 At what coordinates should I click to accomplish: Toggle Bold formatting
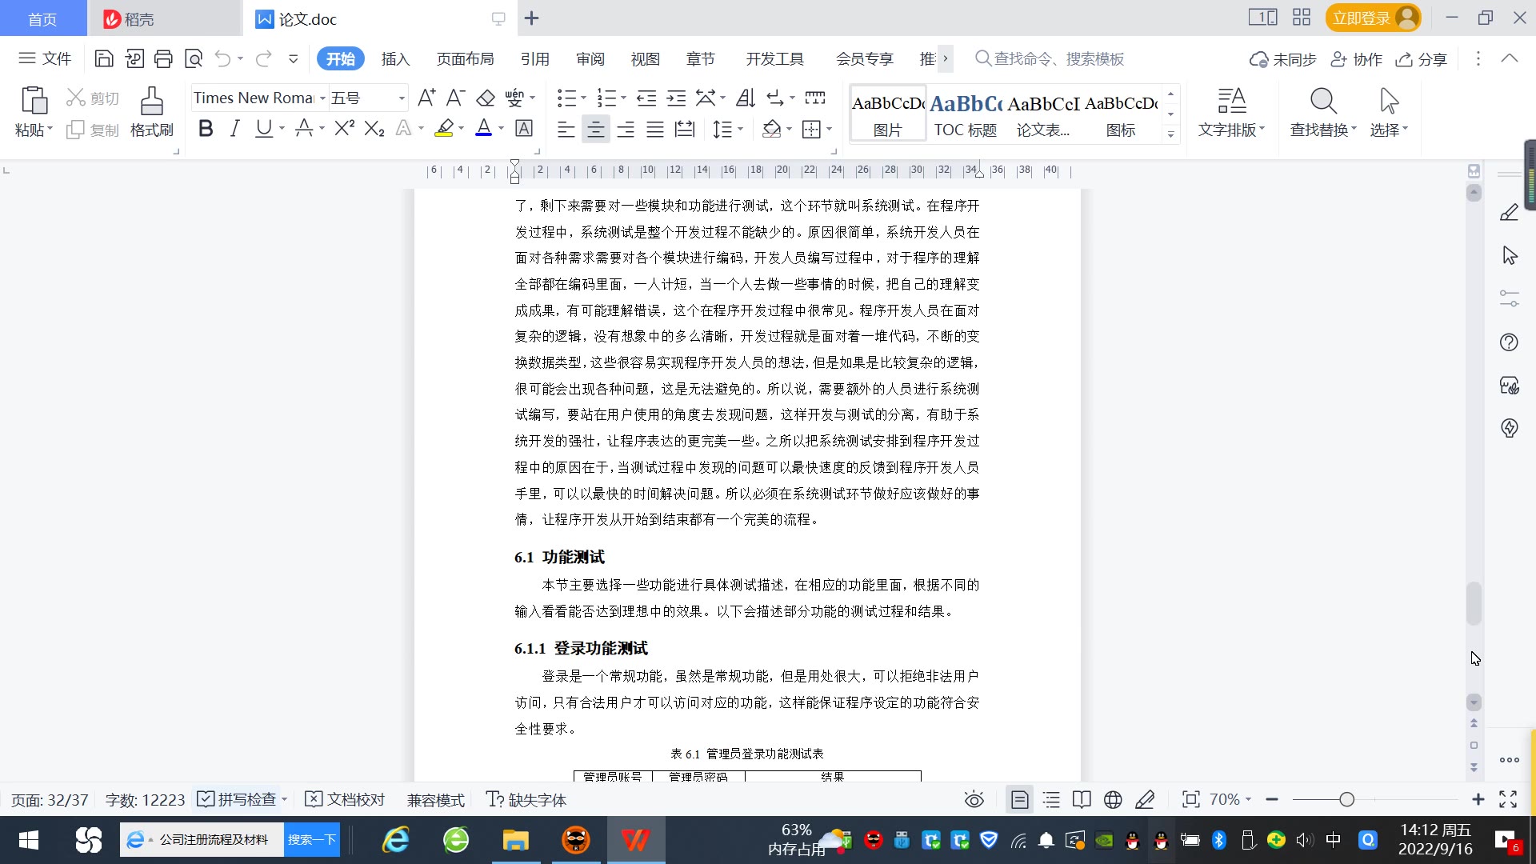tap(206, 128)
